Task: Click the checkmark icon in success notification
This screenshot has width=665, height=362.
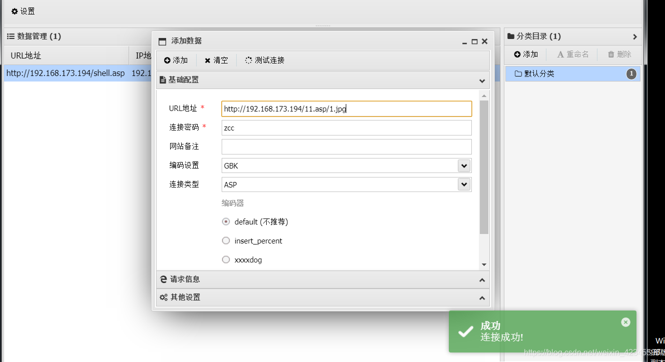Action: point(466,331)
